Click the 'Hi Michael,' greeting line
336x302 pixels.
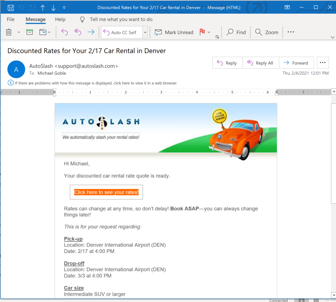click(77, 164)
